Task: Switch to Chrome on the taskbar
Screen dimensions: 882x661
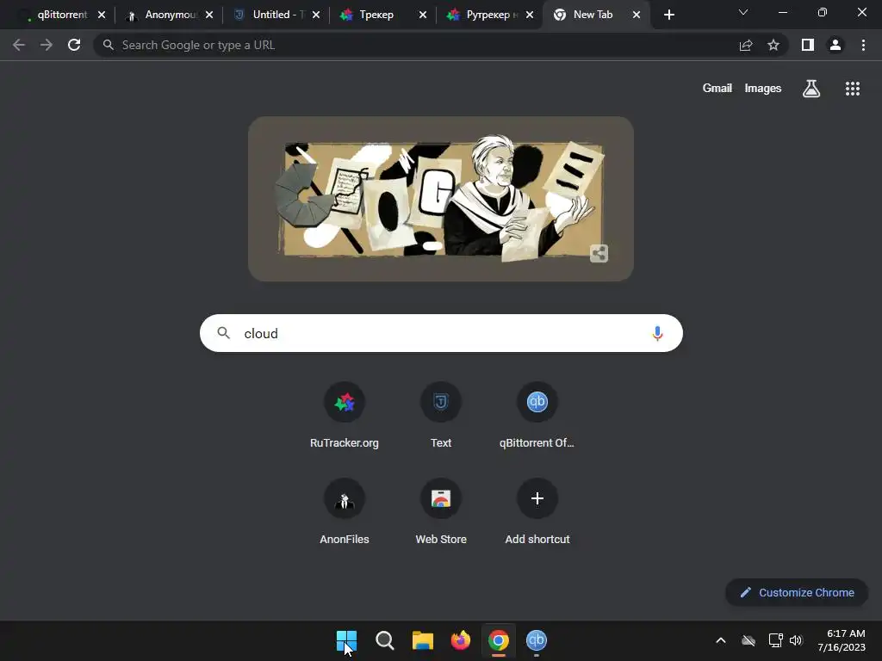Action: [x=499, y=640]
